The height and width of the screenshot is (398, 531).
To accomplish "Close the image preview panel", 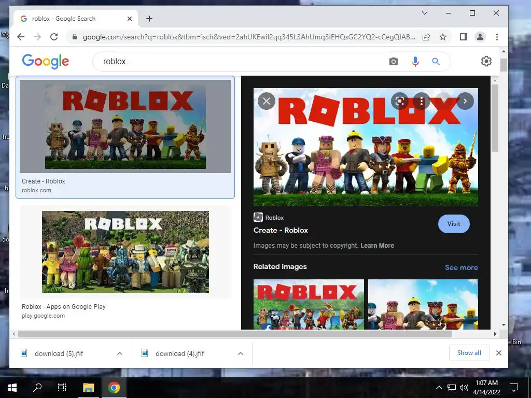I will coord(267,101).
